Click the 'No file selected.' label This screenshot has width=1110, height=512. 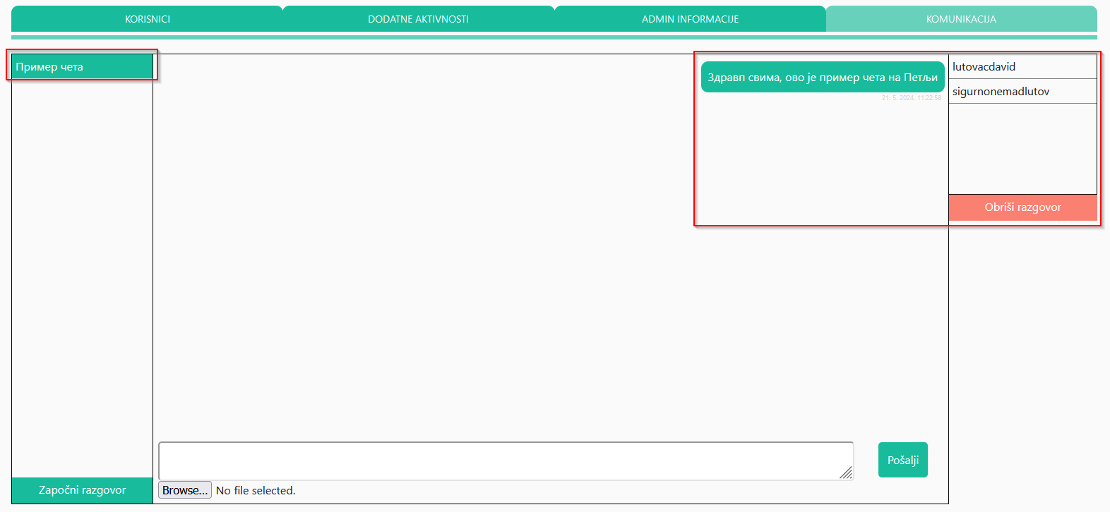(x=256, y=491)
